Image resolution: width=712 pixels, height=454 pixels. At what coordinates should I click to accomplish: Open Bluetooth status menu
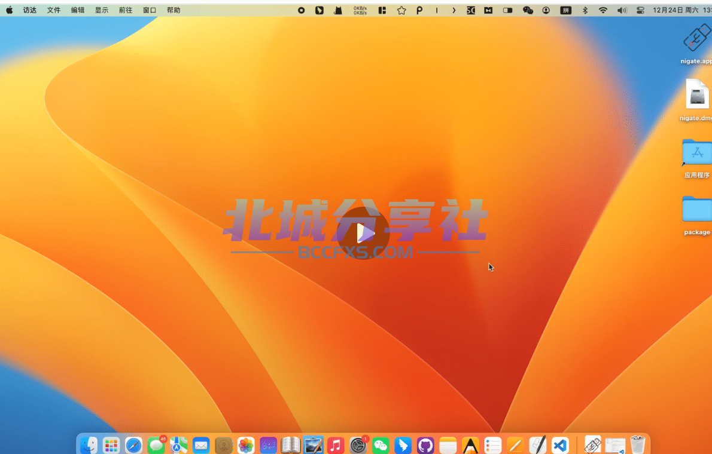click(x=585, y=10)
